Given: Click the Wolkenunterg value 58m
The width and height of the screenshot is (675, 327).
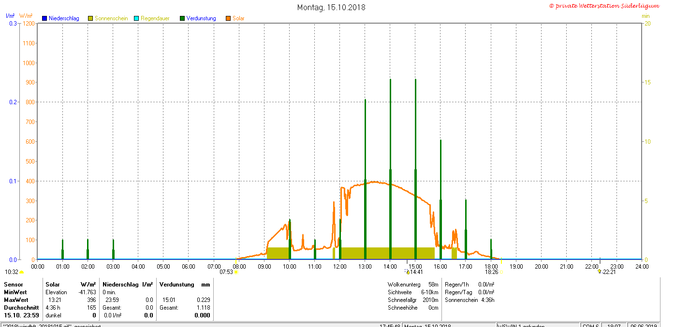Looking at the screenshot, I should pyautogui.click(x=433, y=285).
